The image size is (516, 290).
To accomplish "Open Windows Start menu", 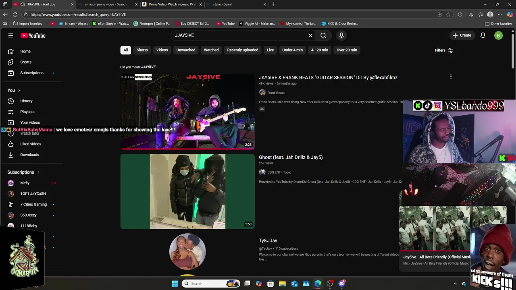I will 175,284.
